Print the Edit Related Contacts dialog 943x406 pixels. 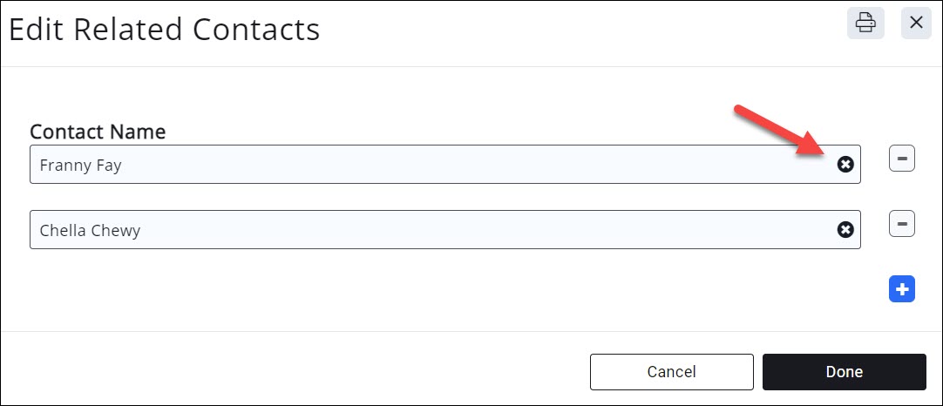865,23
